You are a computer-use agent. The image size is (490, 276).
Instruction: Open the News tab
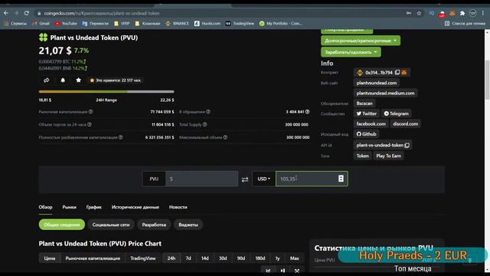178,207
